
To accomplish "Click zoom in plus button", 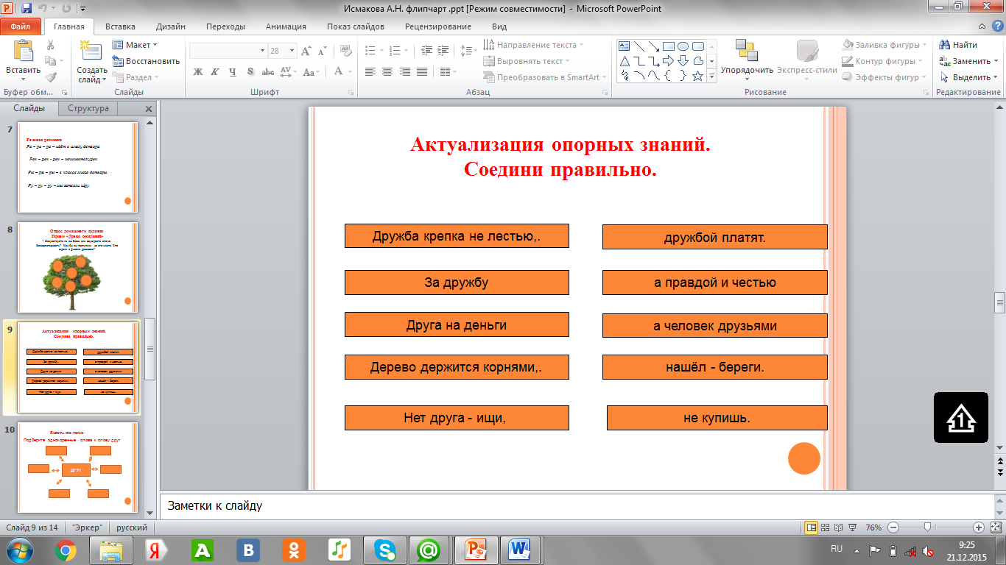I will point(979,527).
